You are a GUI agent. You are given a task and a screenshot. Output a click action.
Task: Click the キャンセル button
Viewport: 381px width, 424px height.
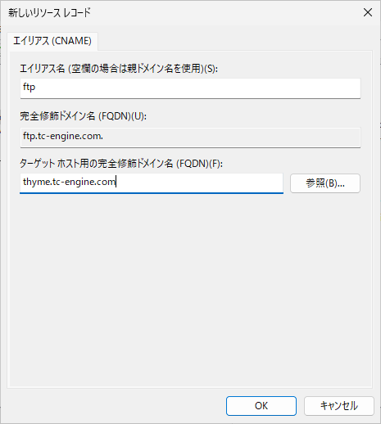click(339, 406)
